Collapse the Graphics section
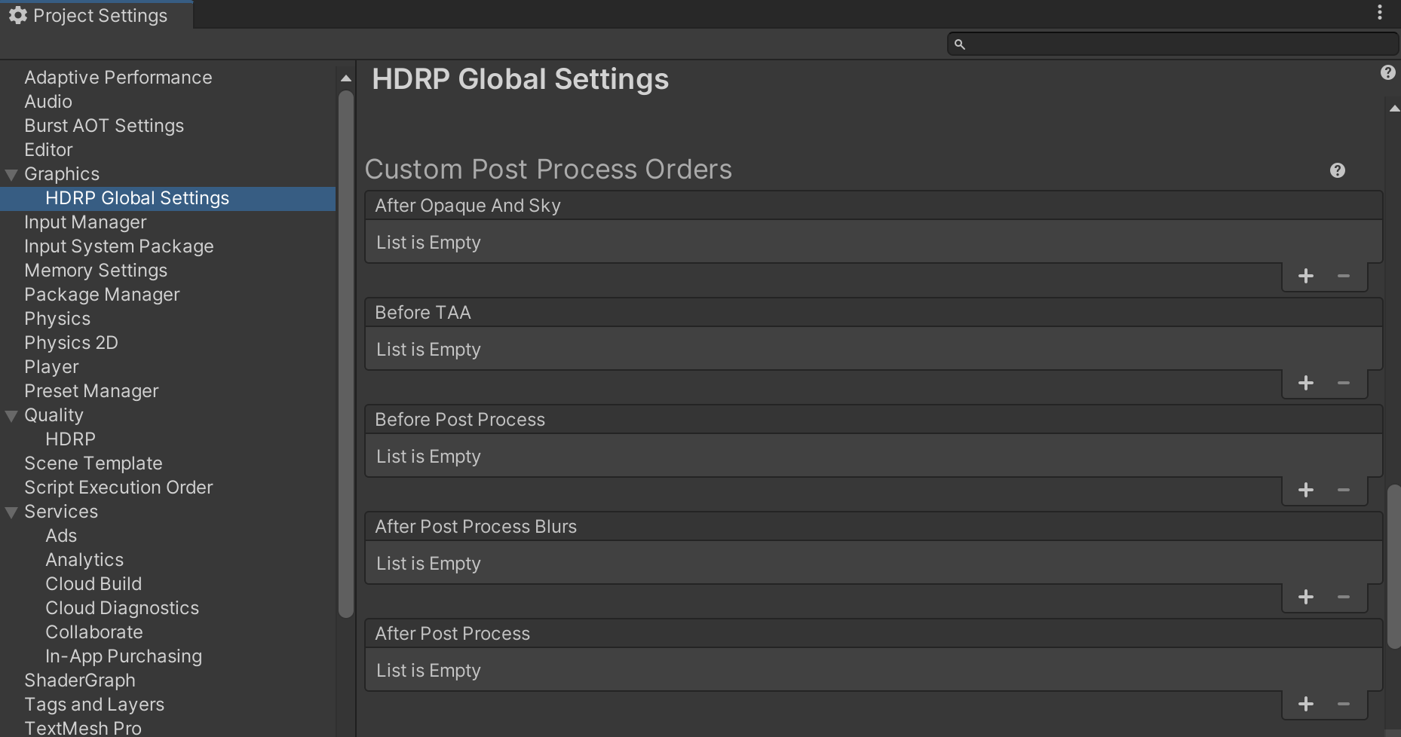Screen dimensions: 1401x737 (11, 173)
